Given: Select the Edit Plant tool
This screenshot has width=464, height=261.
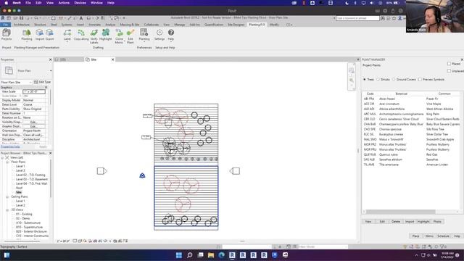Looking at the screenshot, I should (130, 36).
